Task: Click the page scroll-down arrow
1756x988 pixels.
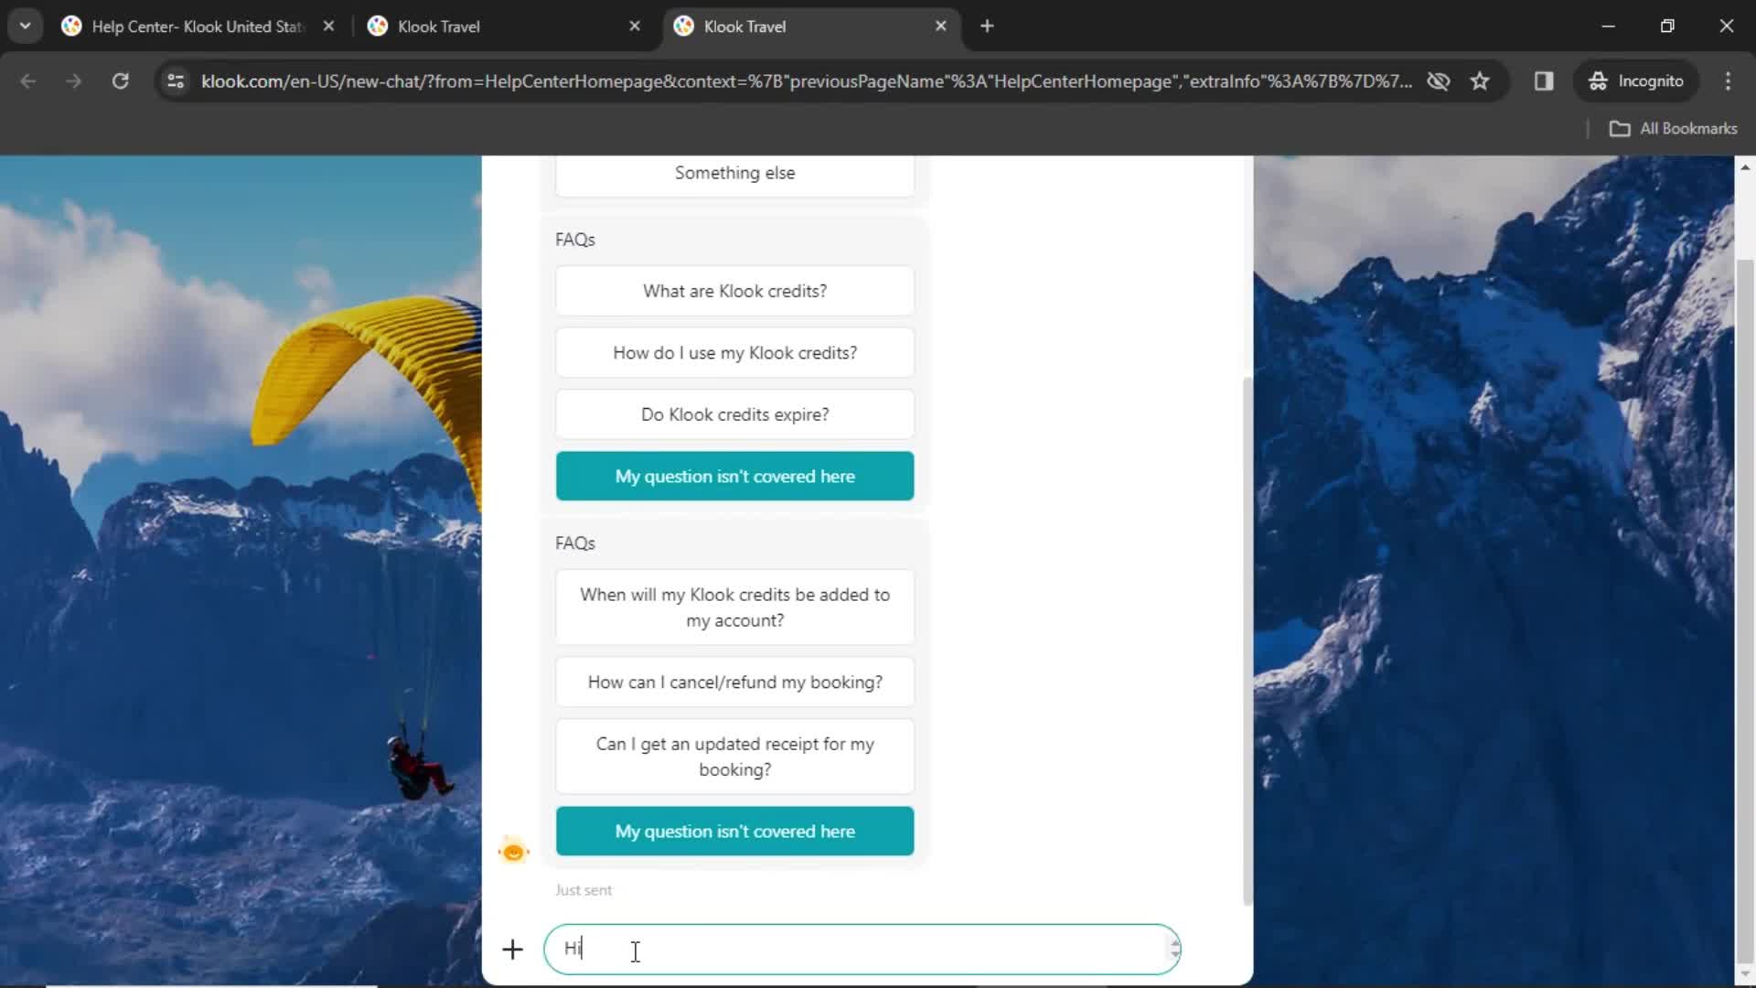Action: click(1744, 975)
